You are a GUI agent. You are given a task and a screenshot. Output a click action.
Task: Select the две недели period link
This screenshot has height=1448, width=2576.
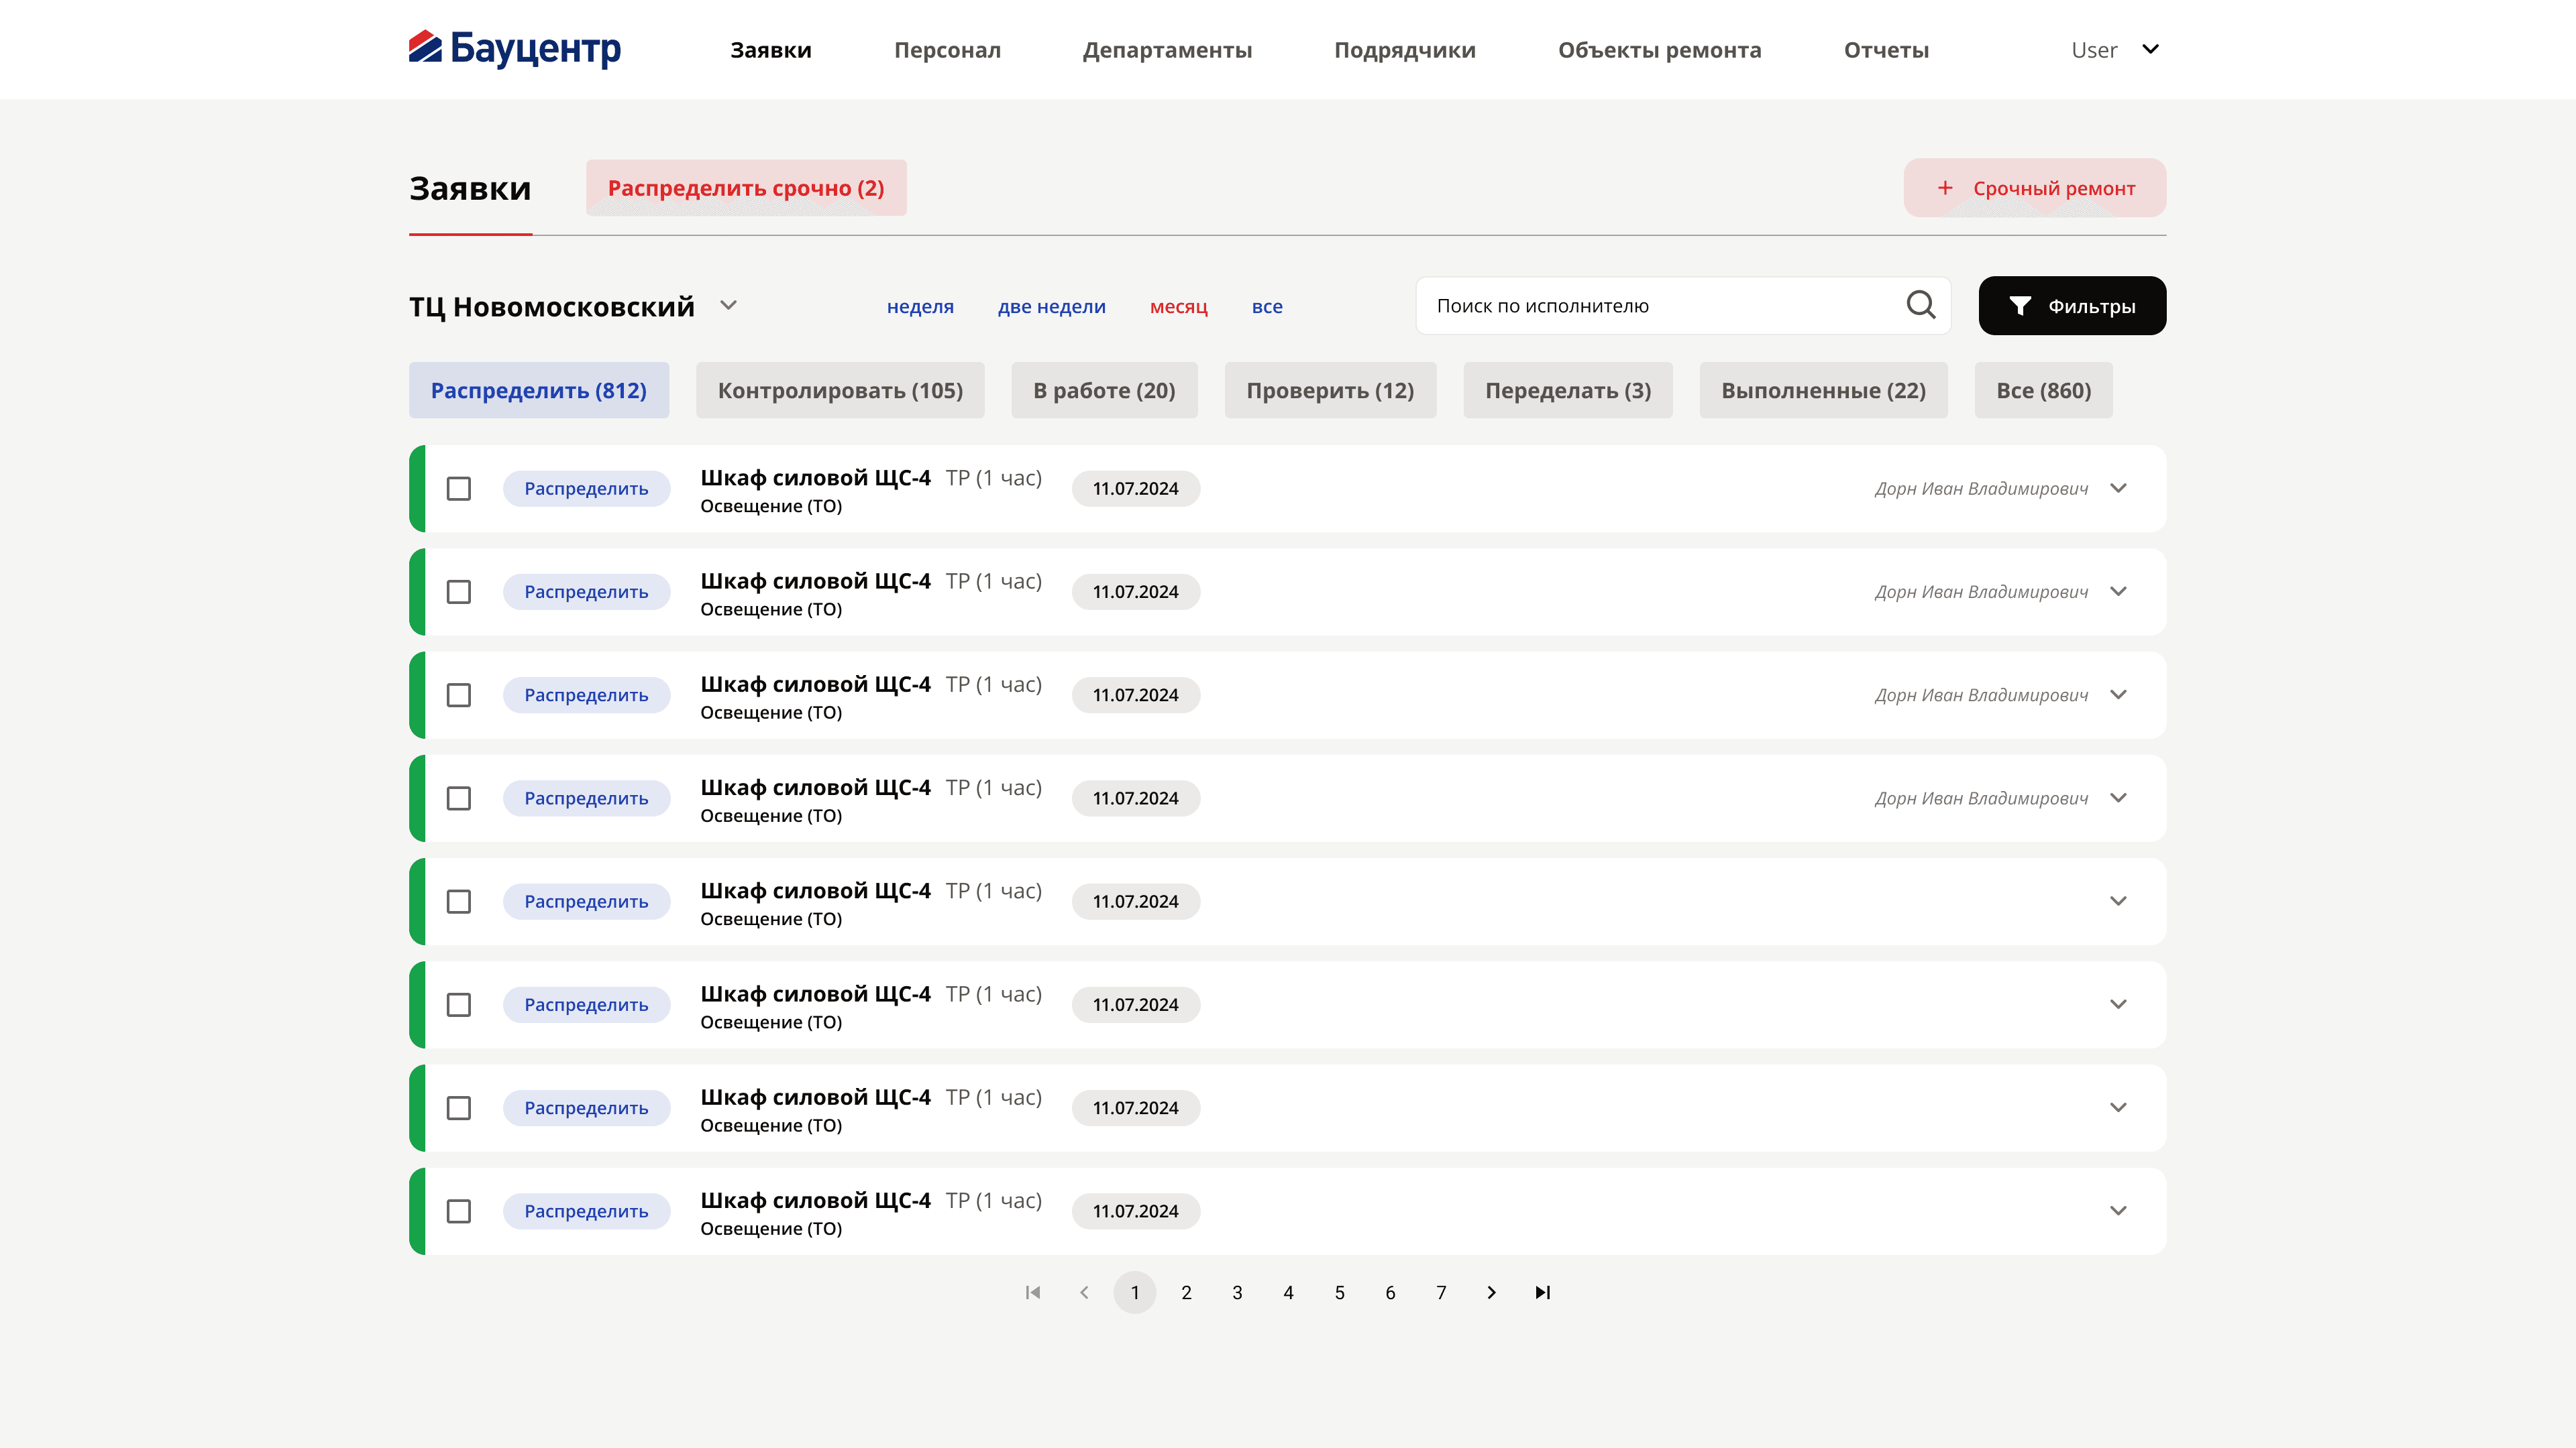tap(1051, 307)
